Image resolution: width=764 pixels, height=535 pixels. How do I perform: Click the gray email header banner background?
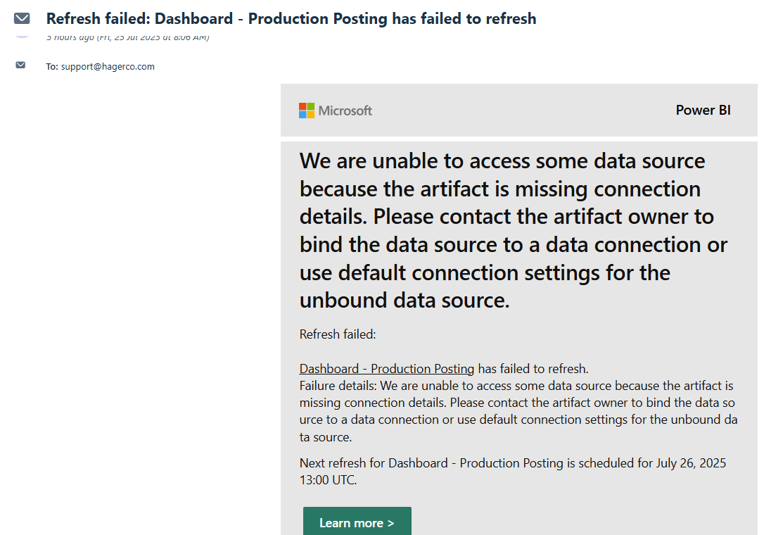pos(519,111)
